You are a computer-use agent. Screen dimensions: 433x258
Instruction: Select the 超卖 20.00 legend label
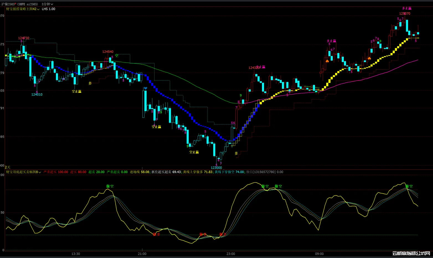tap(96, 172)
